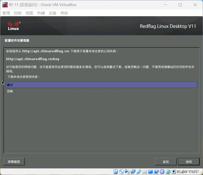The image size is (203, 175).
Task: Minimize the VirtualBox window
Action: point(166,5)
